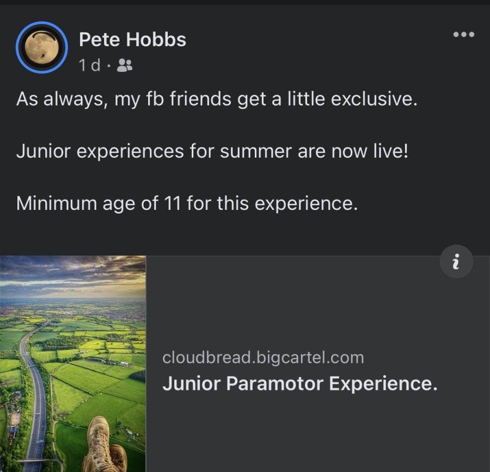
Task: Open the post options three-dot menu
Action: [x=464, y=34]
